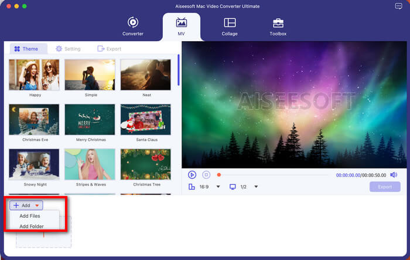This screenshot has height=260, width=410.
Task: Open the 16:9 aspect ratio dropdown
Action: 218,187
